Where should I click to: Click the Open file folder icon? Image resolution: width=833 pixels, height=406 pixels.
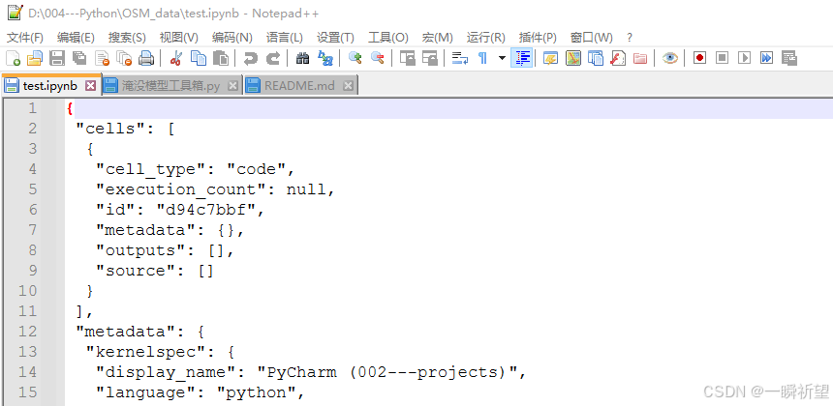[x=35, y=58]
